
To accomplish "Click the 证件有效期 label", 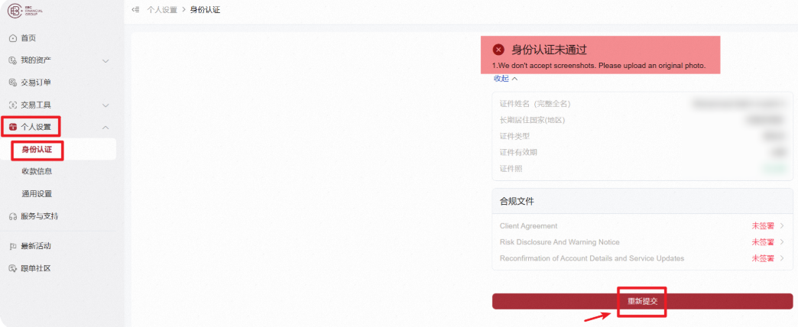I will tap(518, 153).
